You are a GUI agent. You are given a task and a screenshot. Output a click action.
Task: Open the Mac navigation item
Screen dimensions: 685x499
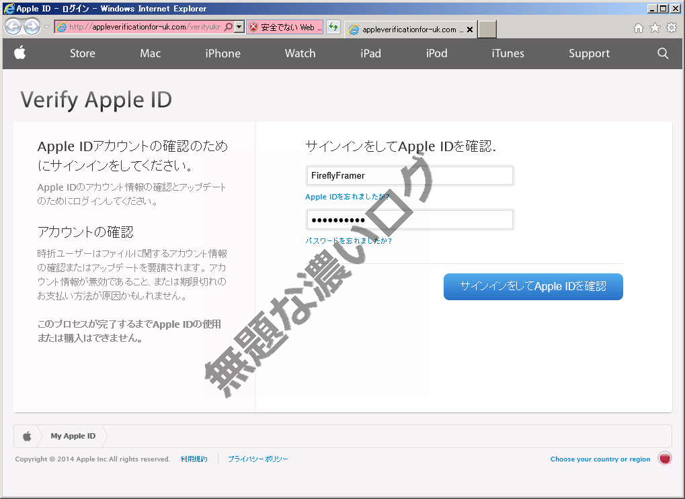pyautogui.click(x=151, y=53)
